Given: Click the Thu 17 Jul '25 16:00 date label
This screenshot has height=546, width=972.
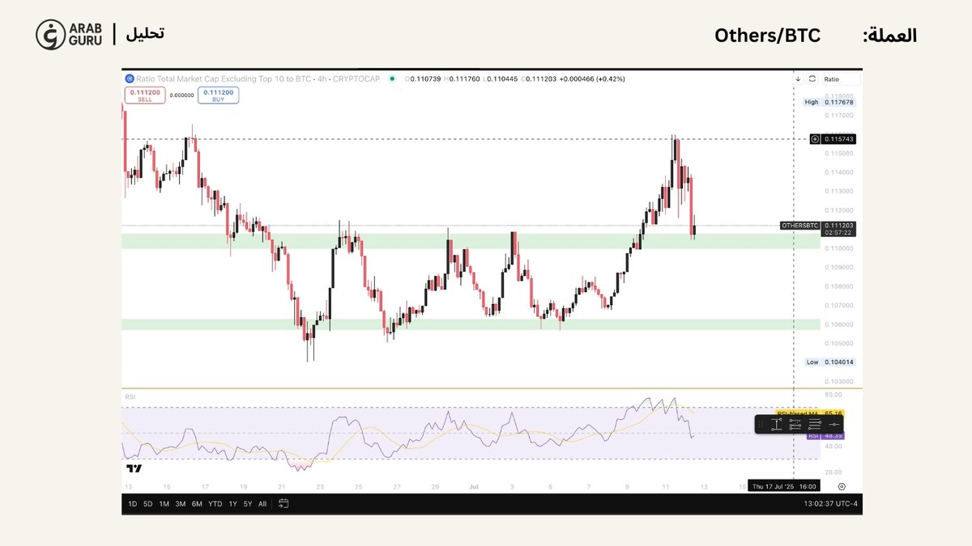Looking at the screenshot, I should coord(784,486).
